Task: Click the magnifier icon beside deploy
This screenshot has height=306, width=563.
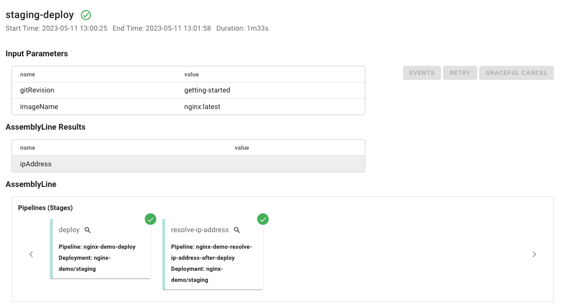Action: pyautogui.click(x=88, y=230)
